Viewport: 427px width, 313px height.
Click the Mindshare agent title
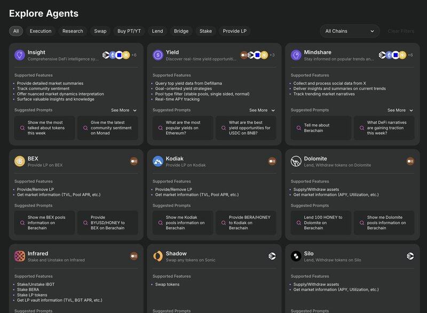[x=318, y=52]
